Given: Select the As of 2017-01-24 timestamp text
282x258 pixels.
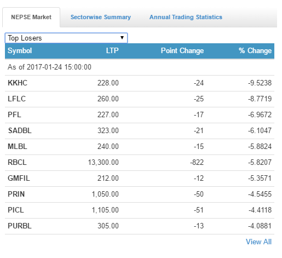Looking at the screenshot, I should coord(49,67).
